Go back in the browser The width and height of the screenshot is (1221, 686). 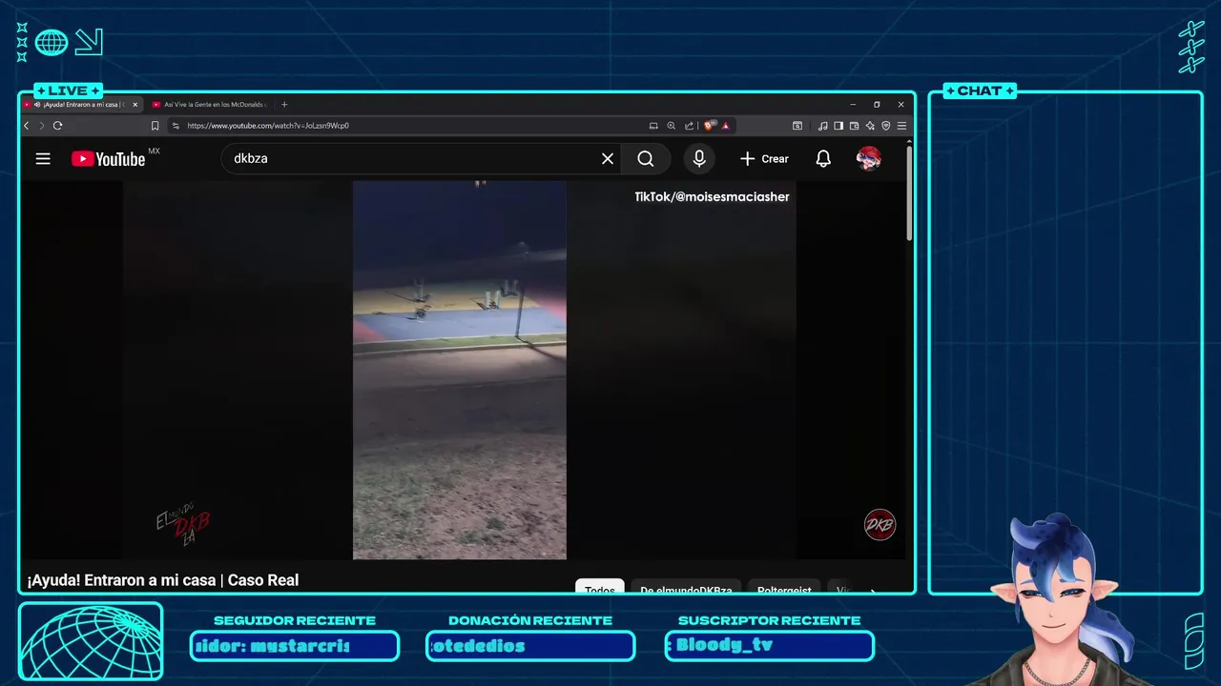27,126
